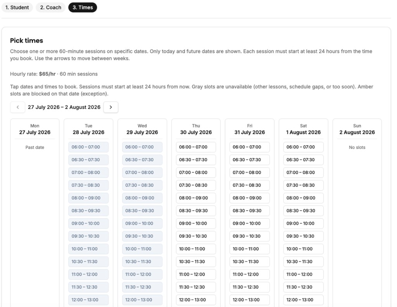
Task: Select Fri 31 July 06:30 – 07:30
Action: click(x=250, y=160)
